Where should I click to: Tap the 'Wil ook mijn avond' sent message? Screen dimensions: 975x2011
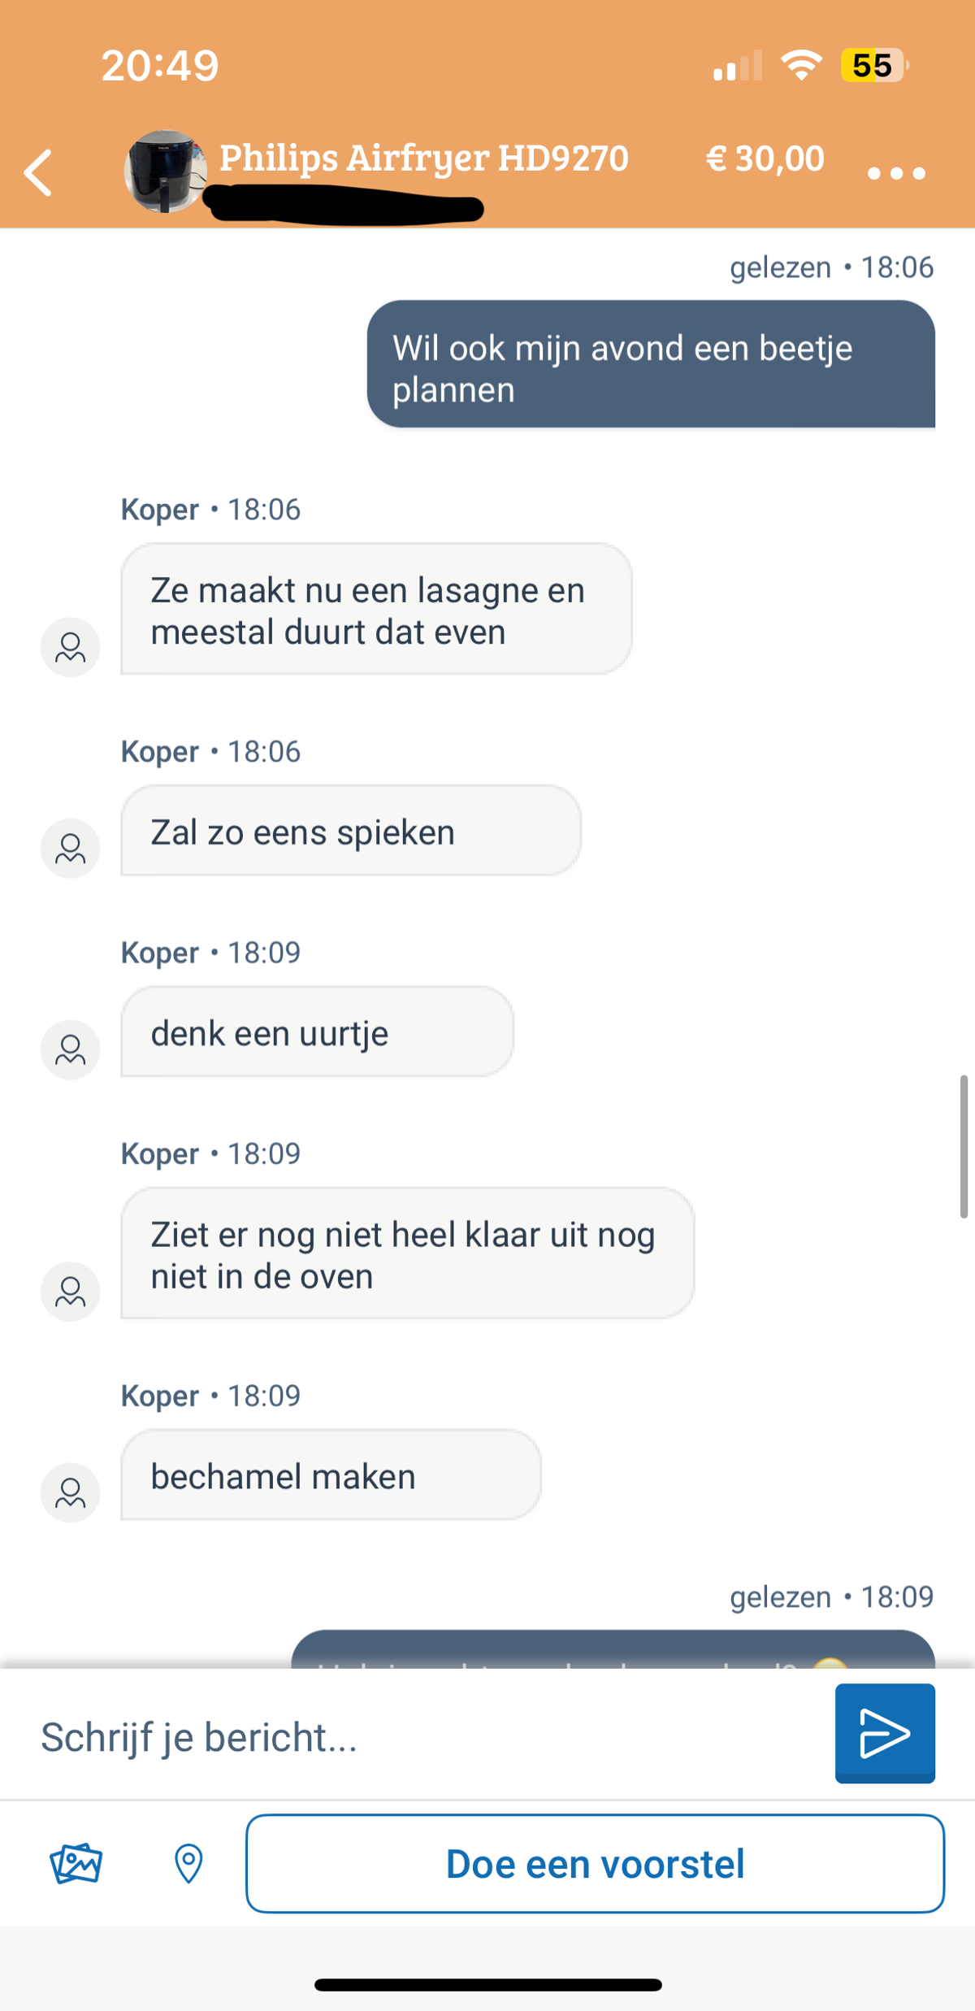pyautogui.click(x=650, y=366)
